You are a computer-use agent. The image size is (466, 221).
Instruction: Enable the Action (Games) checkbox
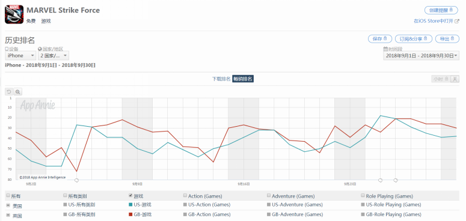pyautogui.click(x=185, y=196)
